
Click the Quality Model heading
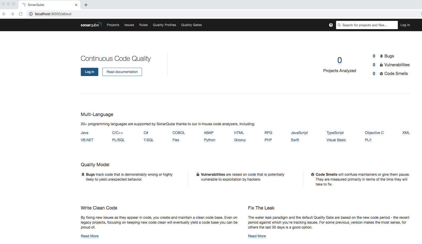point(95,165)
